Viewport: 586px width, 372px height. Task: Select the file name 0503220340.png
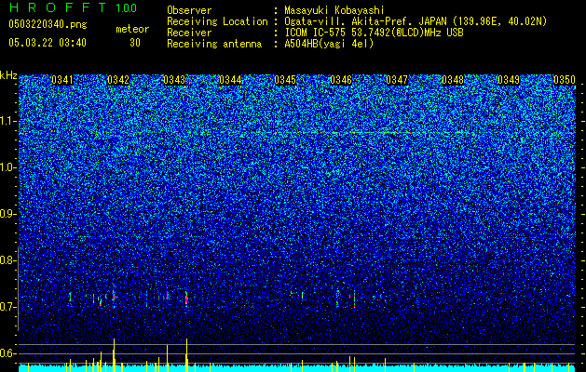click(48, 24)
